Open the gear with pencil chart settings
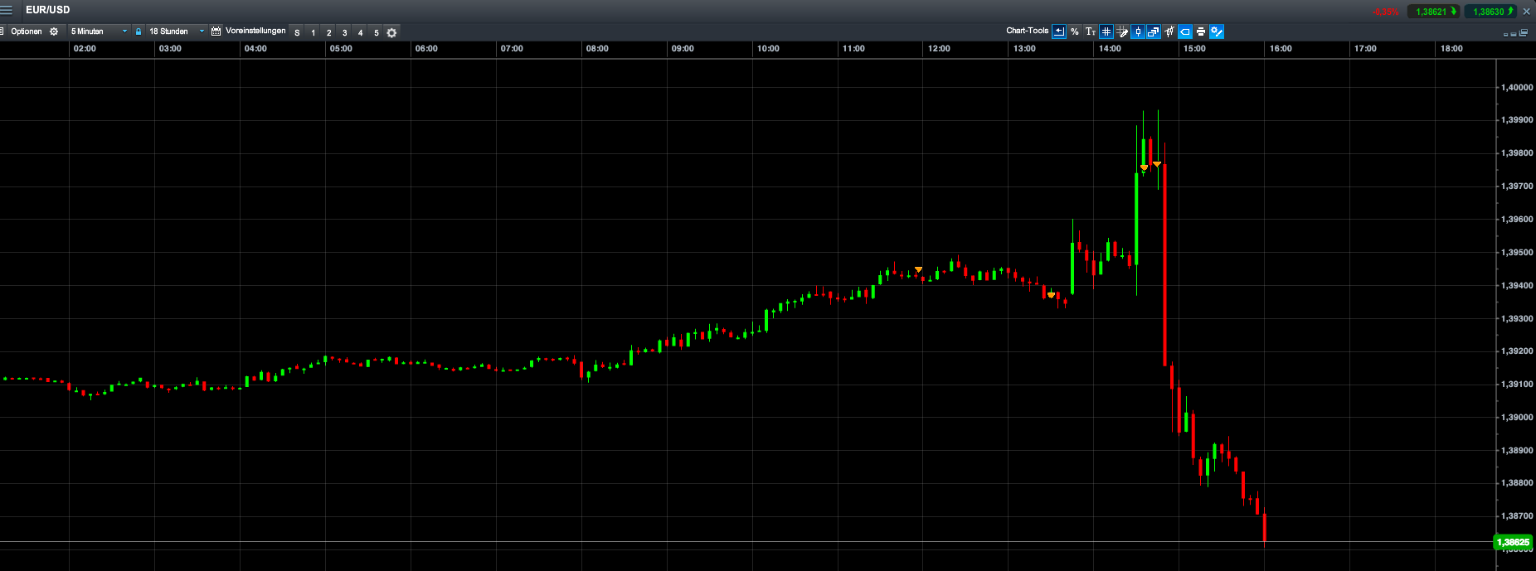 click(1217, 31)
